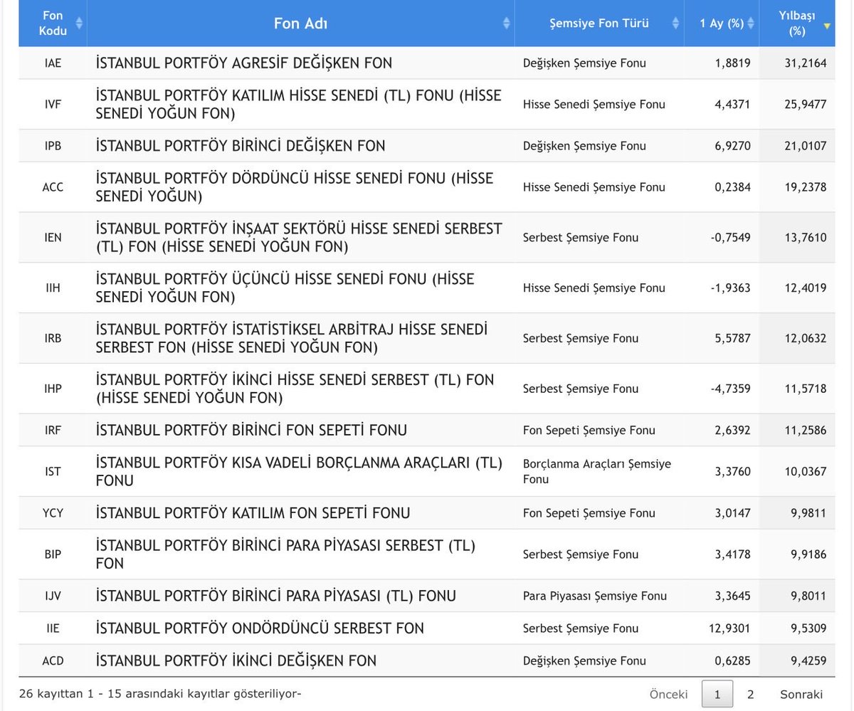Open İSTANBUL PORTFÖY BİRİNCİ FON SEPETİ FONU
The height and width of the screenshot is (711, 854).
(251, 430)
